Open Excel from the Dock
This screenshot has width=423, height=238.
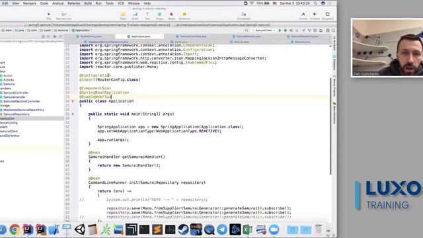click(247, 229)
